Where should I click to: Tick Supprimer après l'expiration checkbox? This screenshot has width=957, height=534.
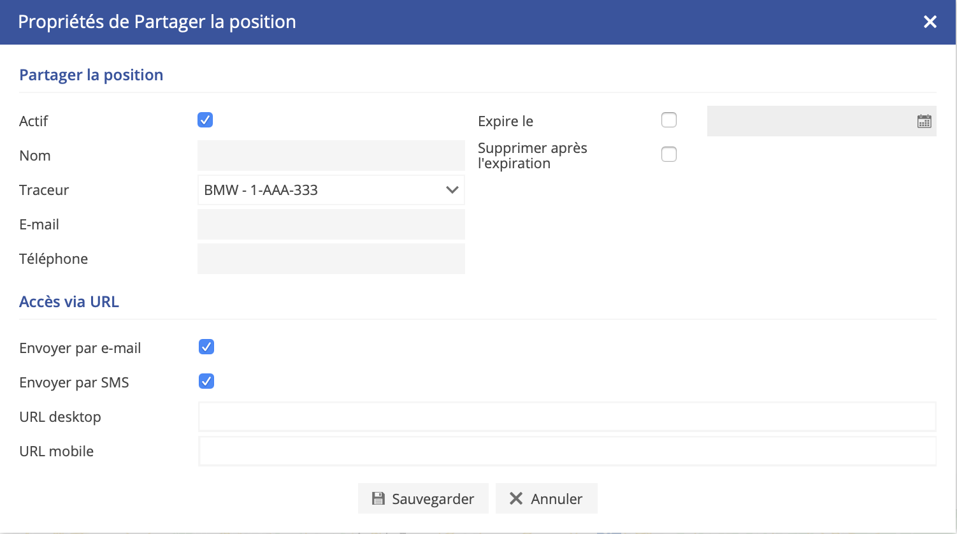[669, 154]
